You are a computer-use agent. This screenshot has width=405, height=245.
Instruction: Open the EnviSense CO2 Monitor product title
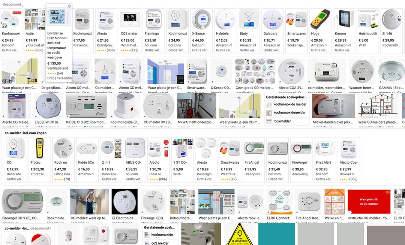58,45
